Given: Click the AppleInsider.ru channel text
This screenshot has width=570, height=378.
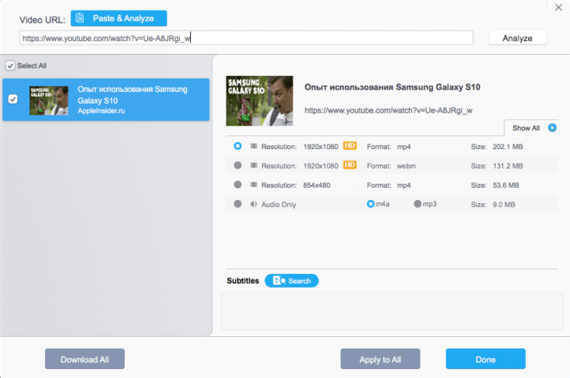Looking at the screenshot, I should tap(101, 110).
